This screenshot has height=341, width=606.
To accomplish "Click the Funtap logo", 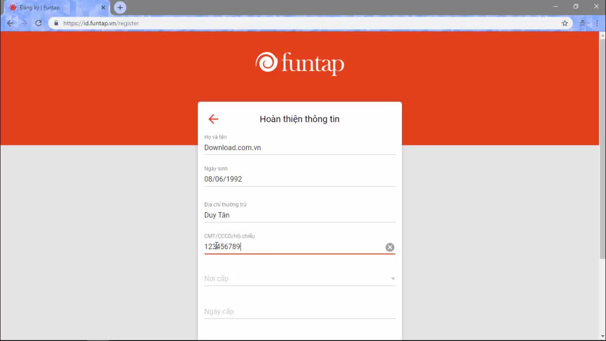I will [x=300, y=63].
